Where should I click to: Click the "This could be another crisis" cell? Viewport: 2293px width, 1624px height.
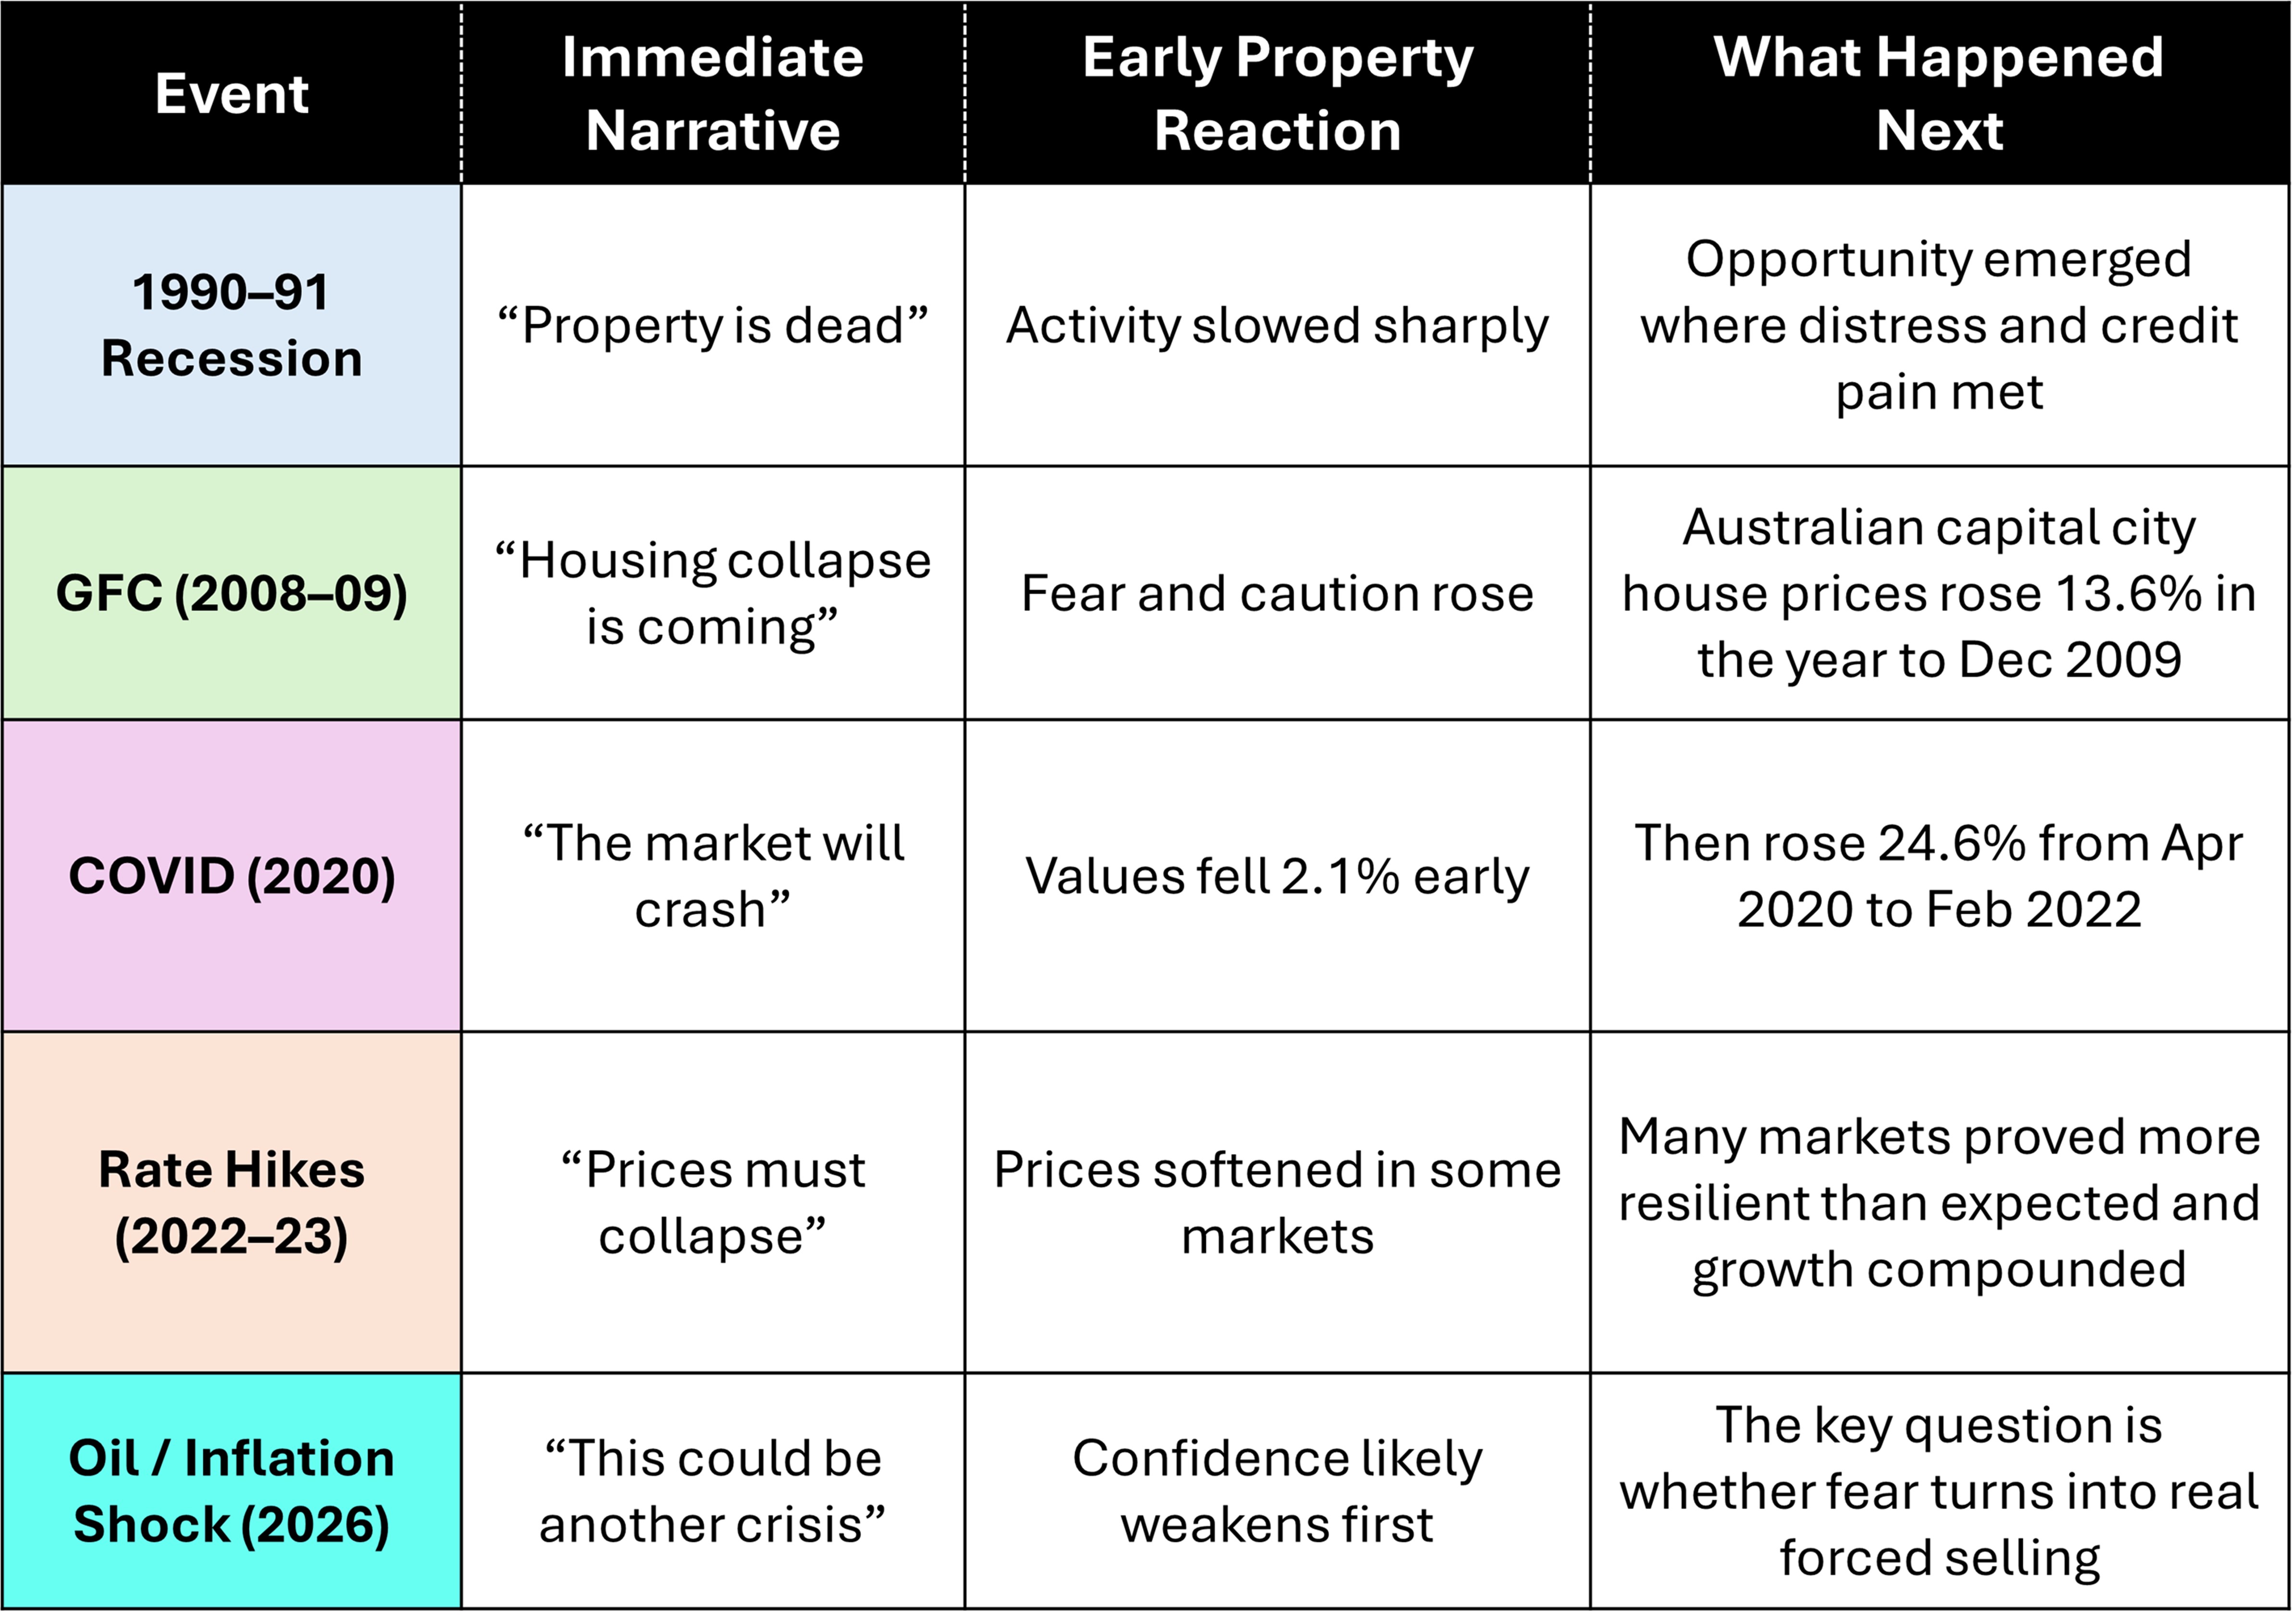point(712,1491)
